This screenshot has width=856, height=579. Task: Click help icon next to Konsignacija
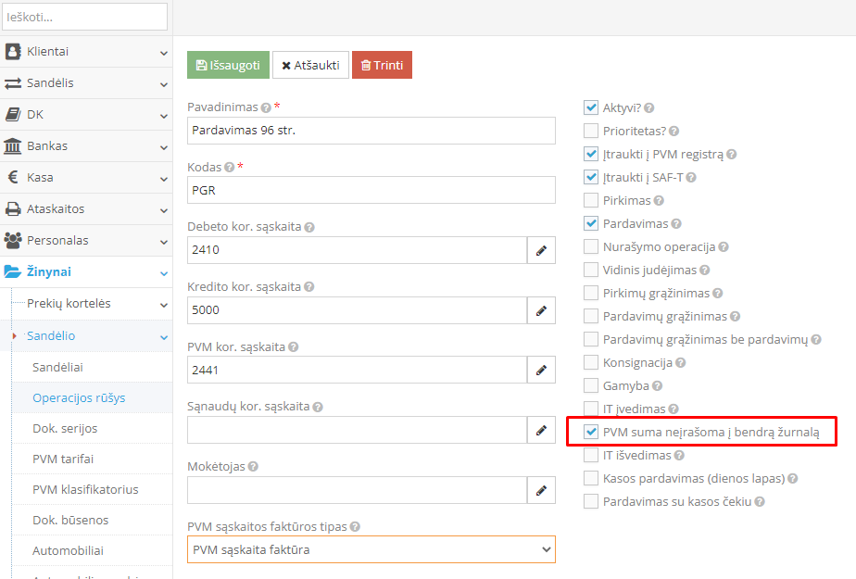[x=680, y=362]
